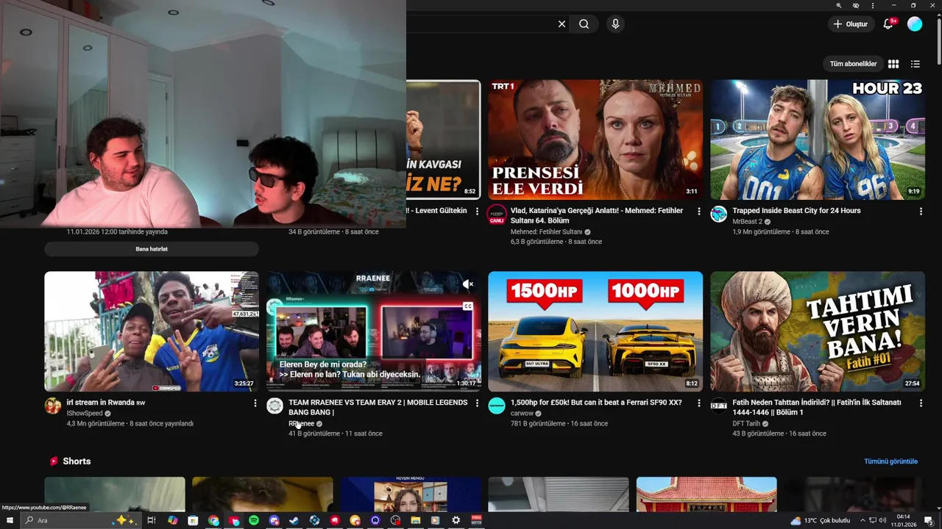Switch subscriptions to grid view
The height and width of the screenshot is (529, 942).
click(x=893, y=64)
